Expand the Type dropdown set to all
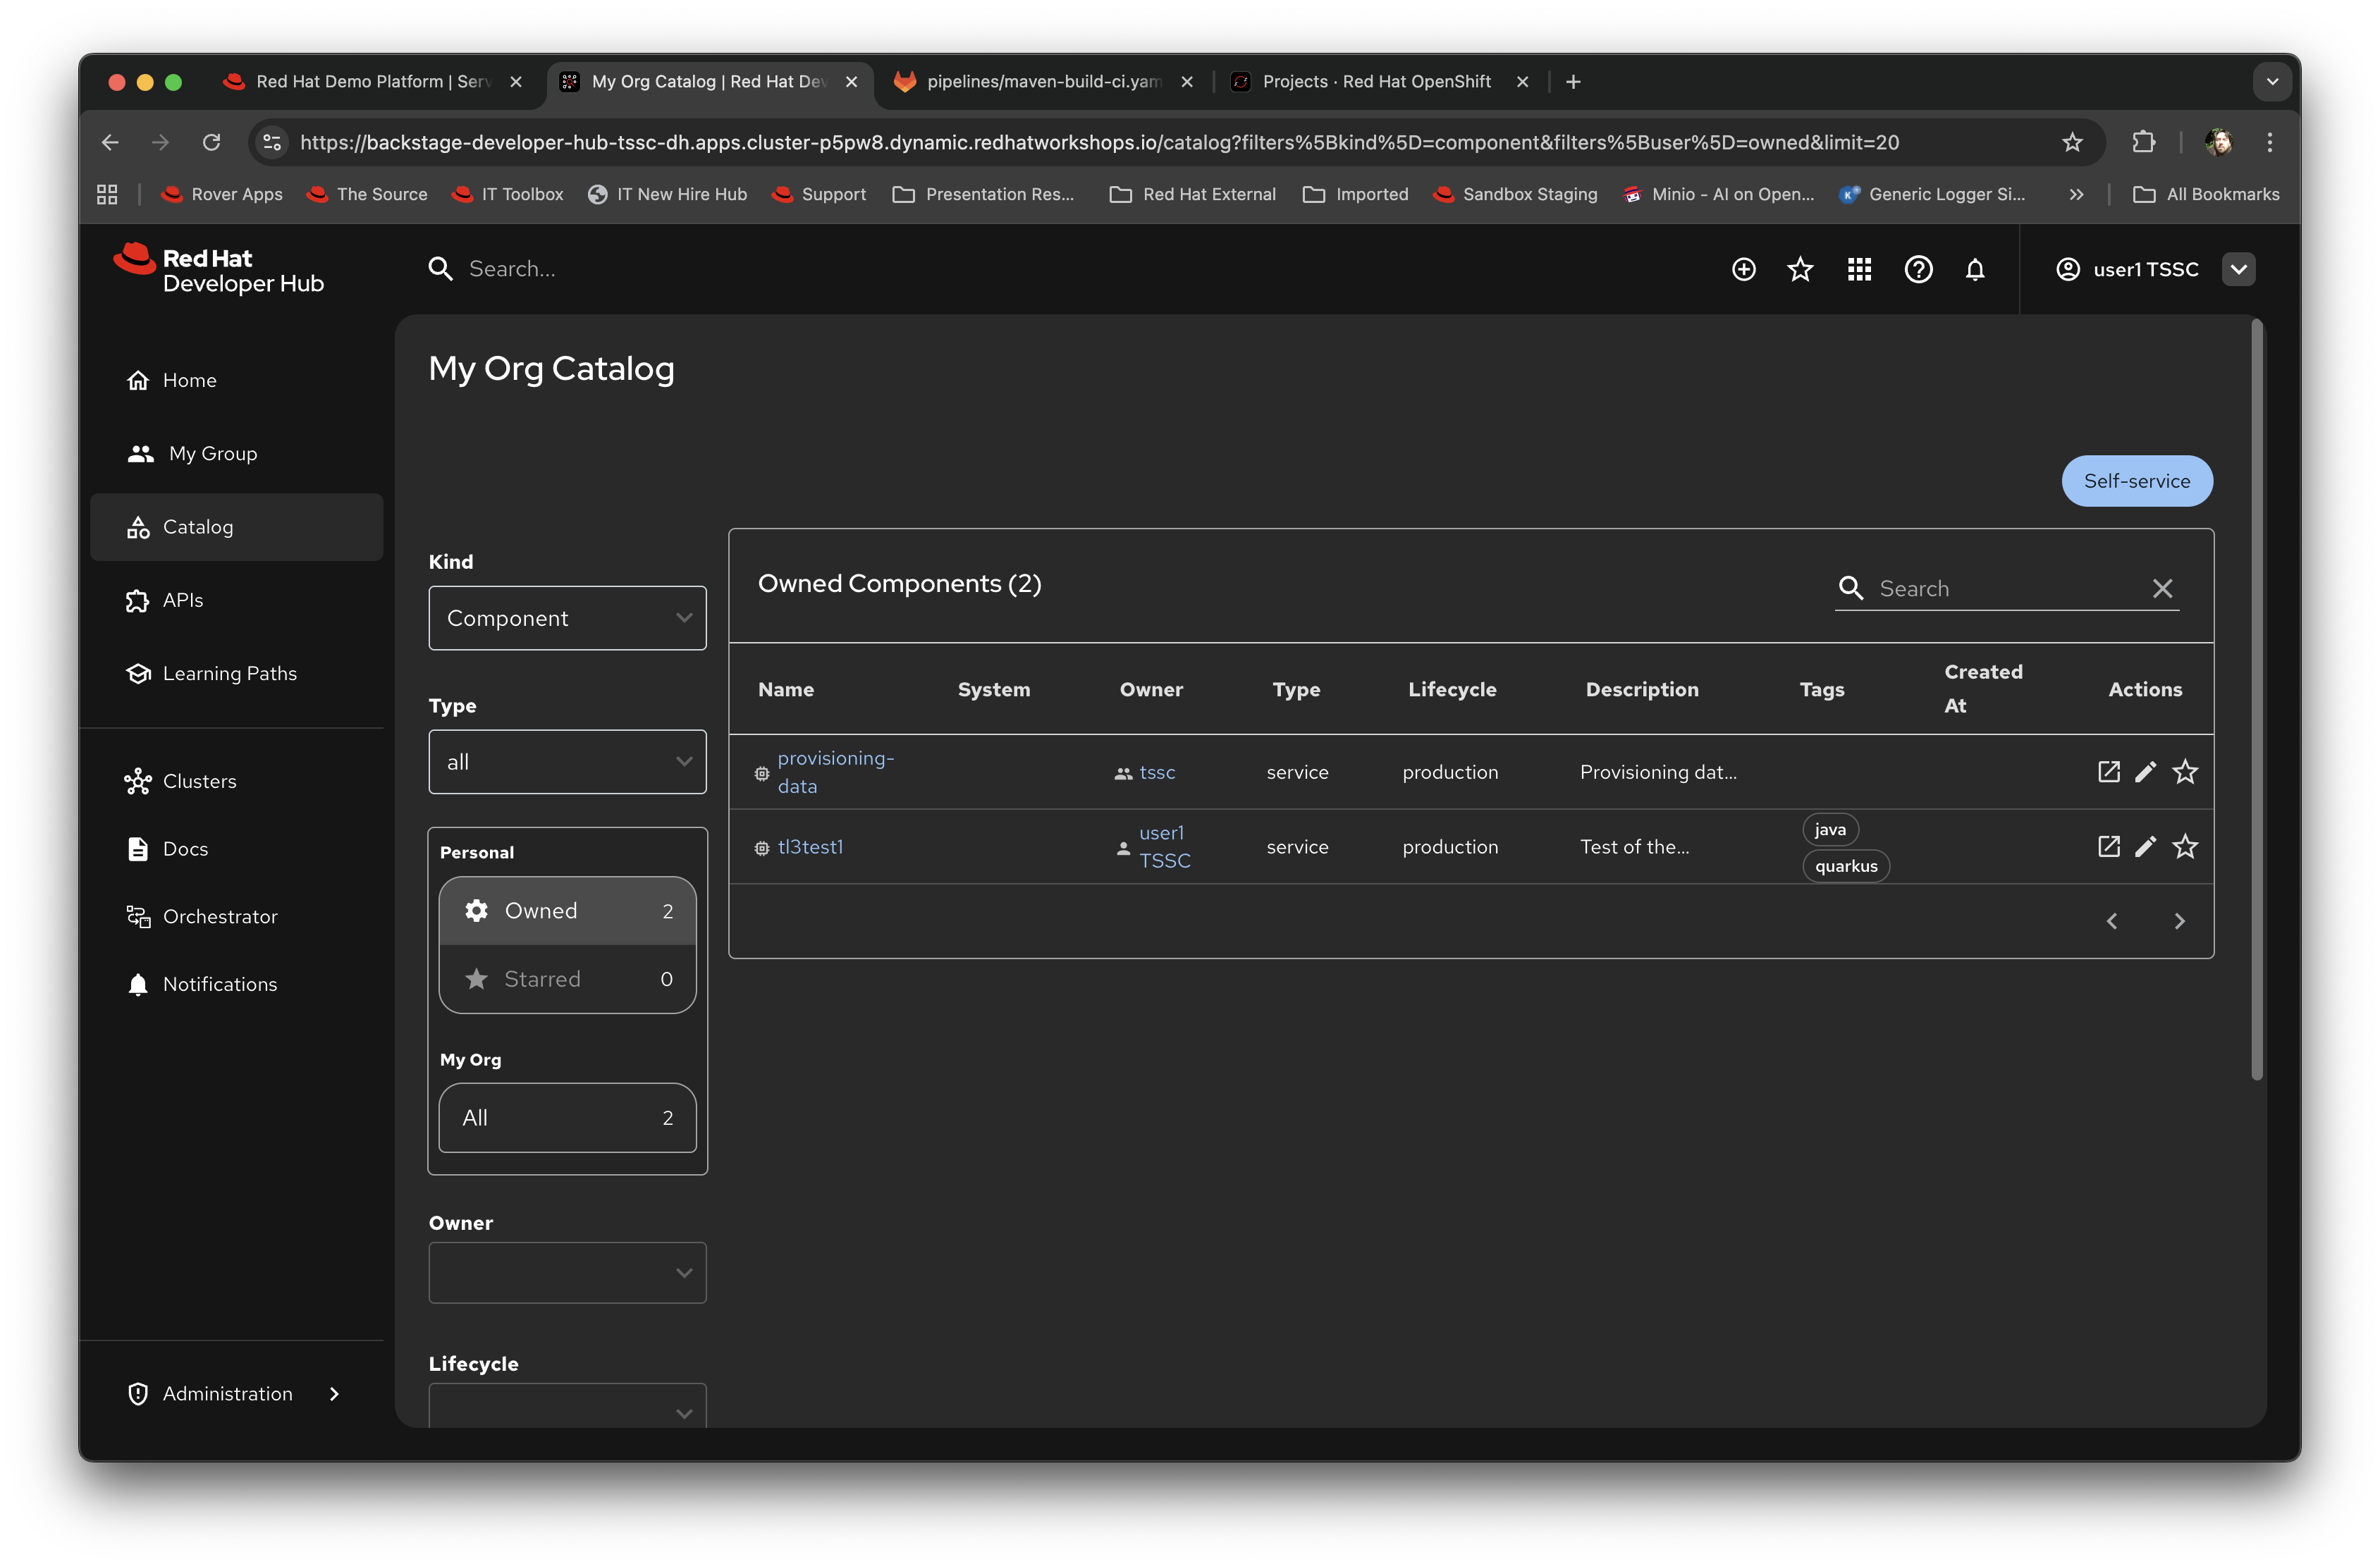Image resolution: width=2380 pixels, height=1566 pixels. [x=567, y=762]
